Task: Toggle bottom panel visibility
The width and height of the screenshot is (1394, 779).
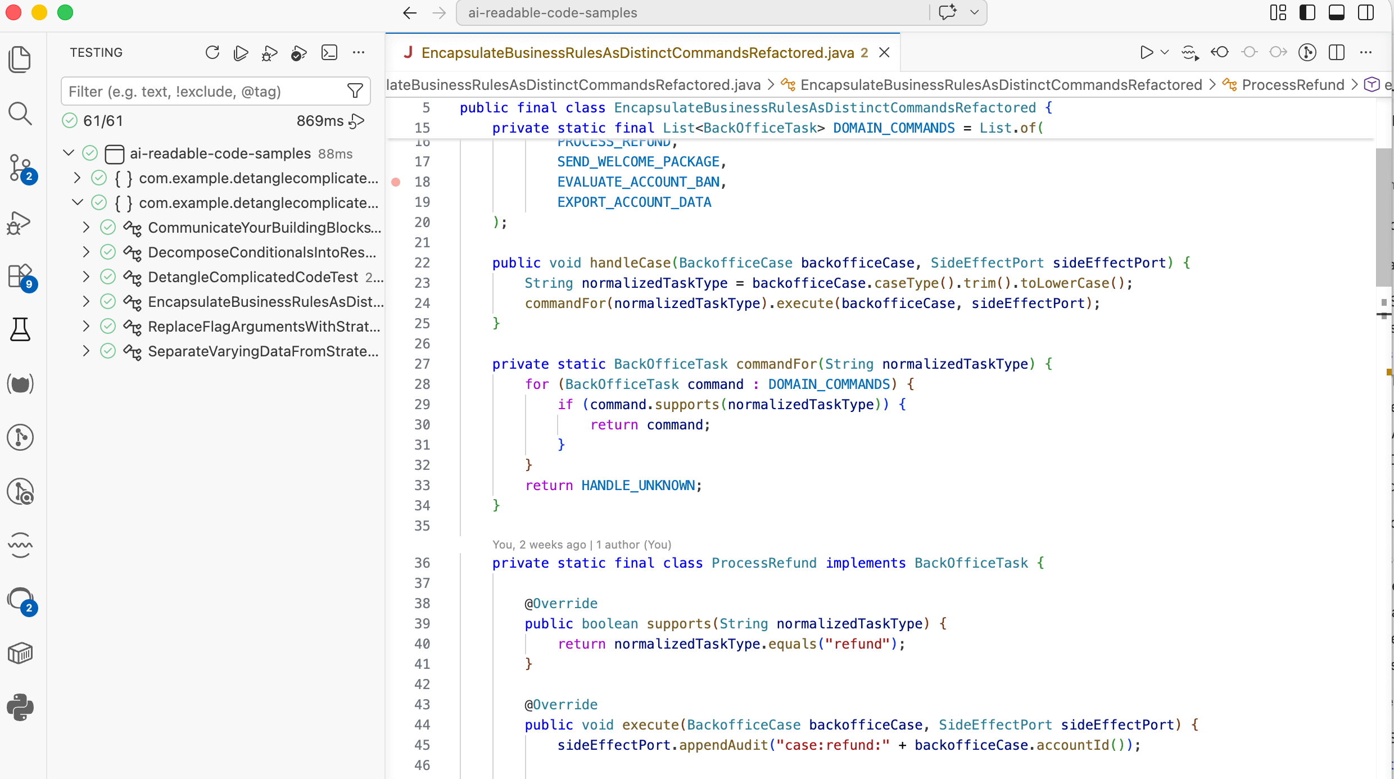Action: tap(1337, 12)
